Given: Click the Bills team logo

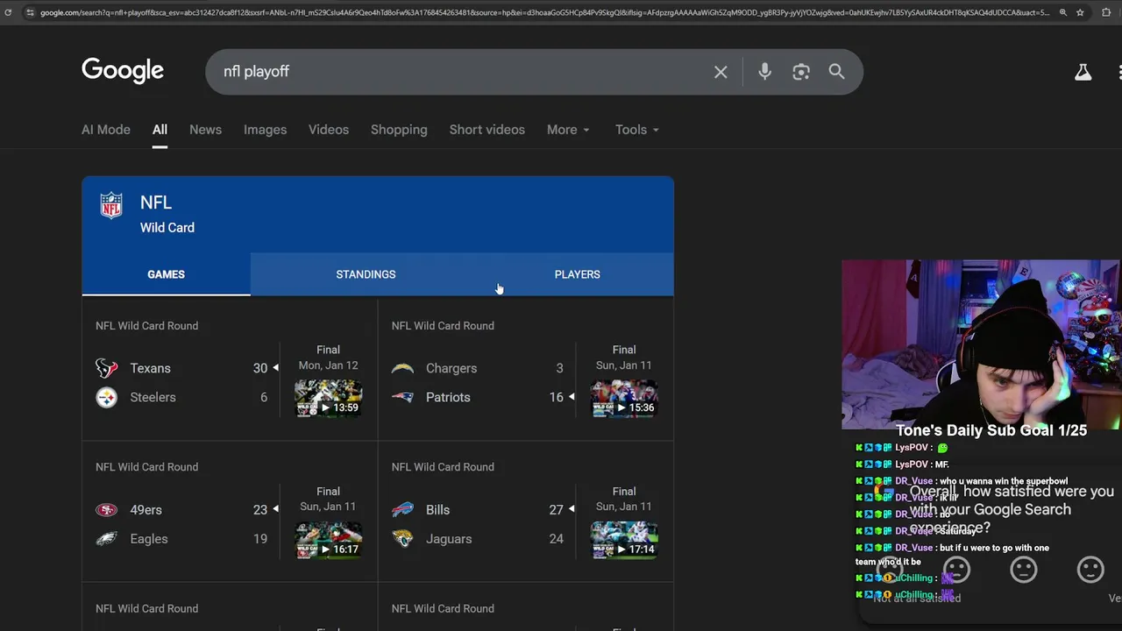Looking at the screenshot, I should tap(402, 510).
